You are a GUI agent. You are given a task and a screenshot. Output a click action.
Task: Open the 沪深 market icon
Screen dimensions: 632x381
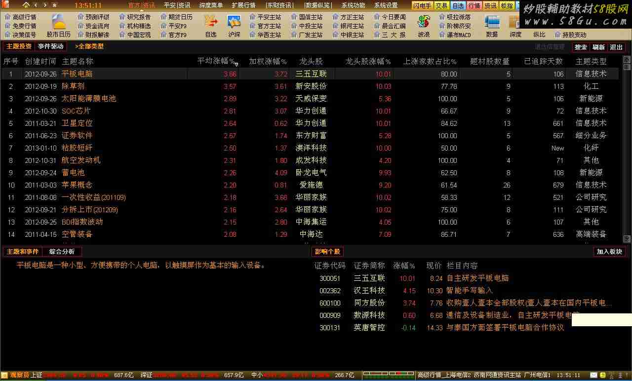(x=234, y=26)
